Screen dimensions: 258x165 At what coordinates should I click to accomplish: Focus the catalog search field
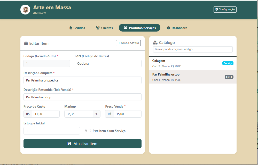tap(193, 49)
